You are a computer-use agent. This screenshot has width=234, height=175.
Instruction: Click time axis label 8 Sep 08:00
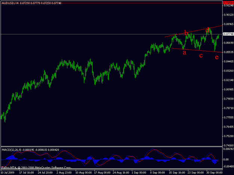[x=158, y=172]
